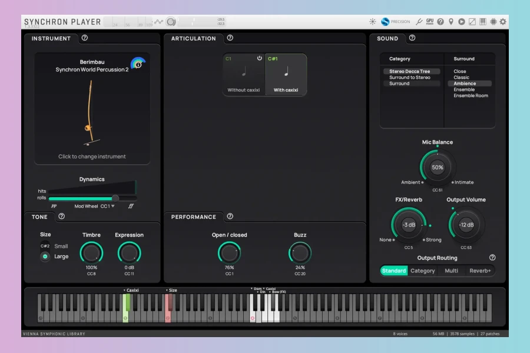Click the CPU chip icon
The height and width of the screenshot is (353, 530).
(x=493, y=22)
